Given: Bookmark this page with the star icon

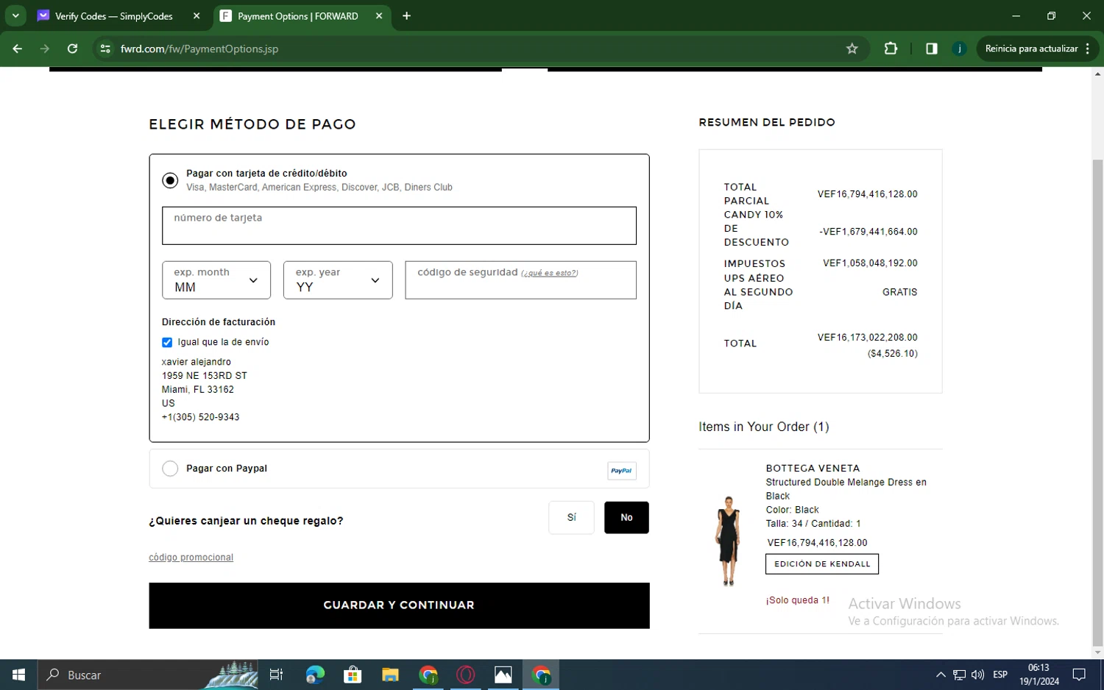Looking at the screenshot, I should (852, 49).
